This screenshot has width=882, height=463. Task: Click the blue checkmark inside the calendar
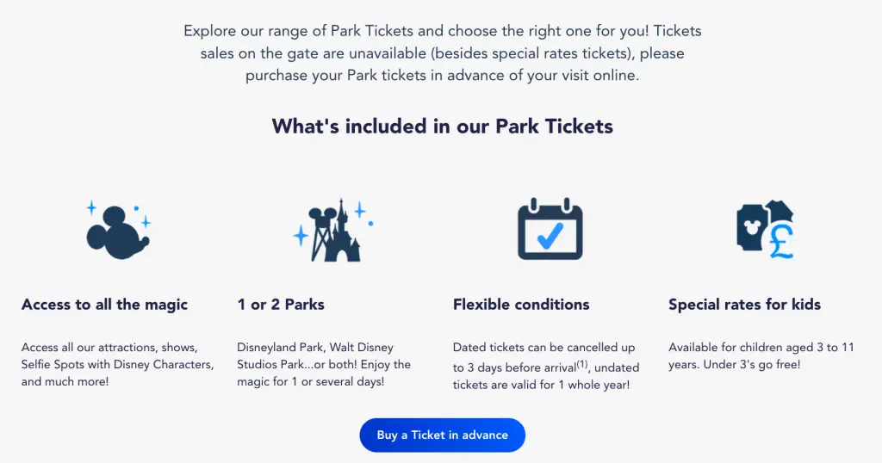tap(550, 236)
